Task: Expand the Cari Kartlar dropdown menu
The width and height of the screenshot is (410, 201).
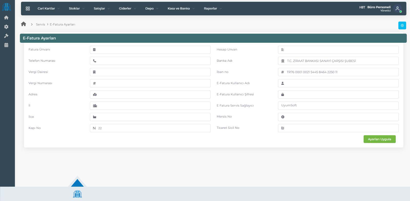Action: pos(48,8)
